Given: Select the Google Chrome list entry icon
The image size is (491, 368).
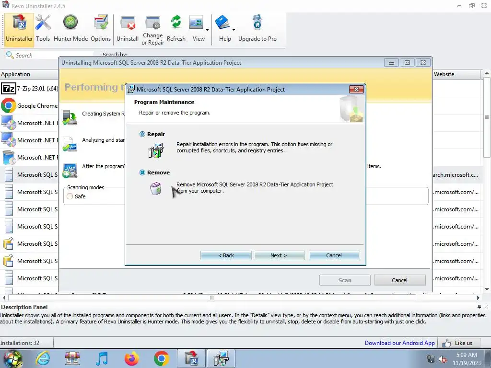Looking at the screenshot, I should click(x=9, y=106).
